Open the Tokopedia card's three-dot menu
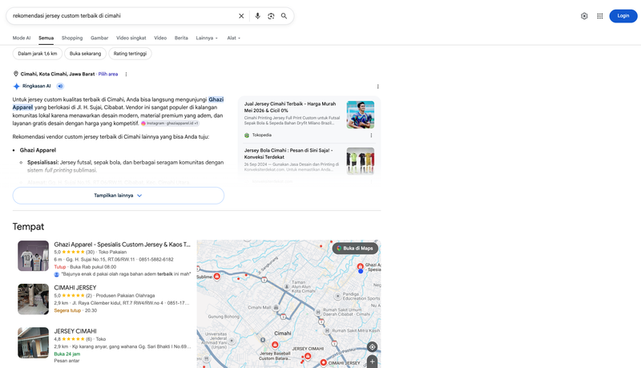Viewport: 641px width, 368px height. click(371, 135)
